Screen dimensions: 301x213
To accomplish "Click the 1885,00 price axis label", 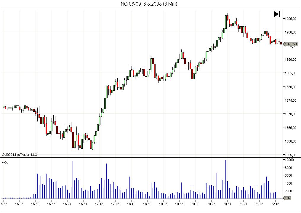I will coord(291,73).
